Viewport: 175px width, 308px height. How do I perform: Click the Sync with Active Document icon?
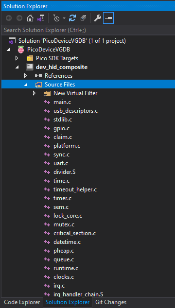tap(72, 18)
